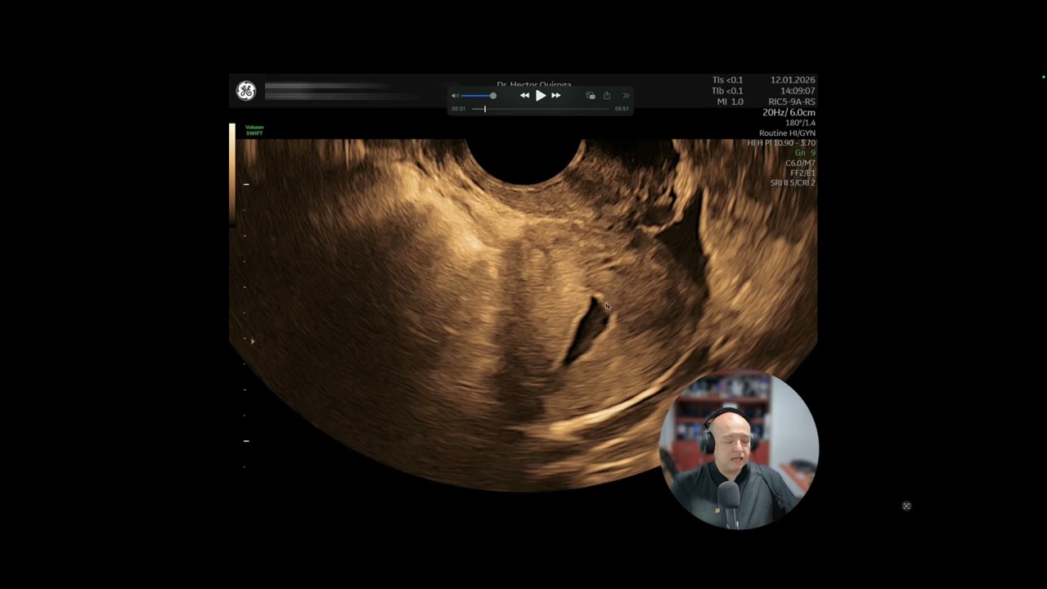Click the small icon at bottom right

coord(906,506)
